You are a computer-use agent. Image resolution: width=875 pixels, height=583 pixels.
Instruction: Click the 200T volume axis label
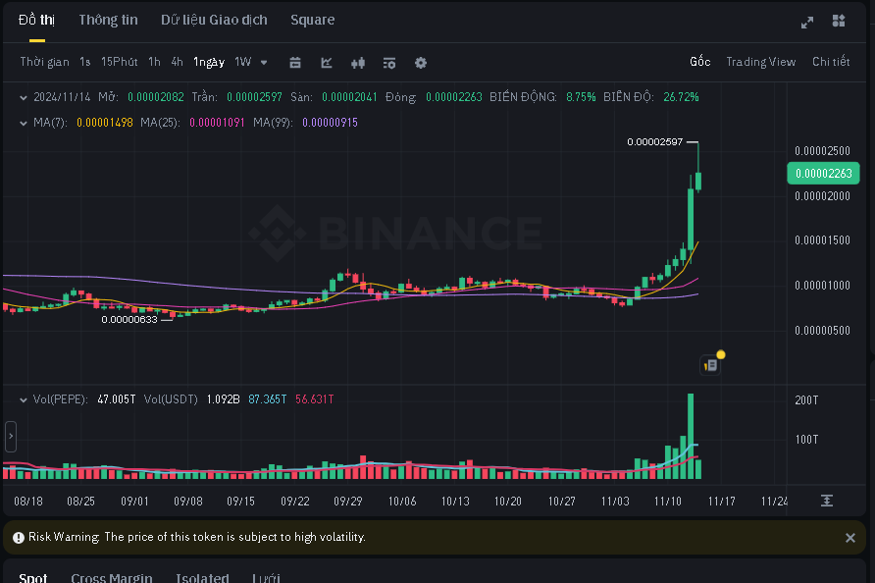(807, 399)
